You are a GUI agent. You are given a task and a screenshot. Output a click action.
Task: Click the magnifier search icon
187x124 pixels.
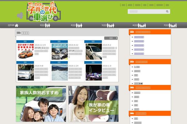point(167,11)
